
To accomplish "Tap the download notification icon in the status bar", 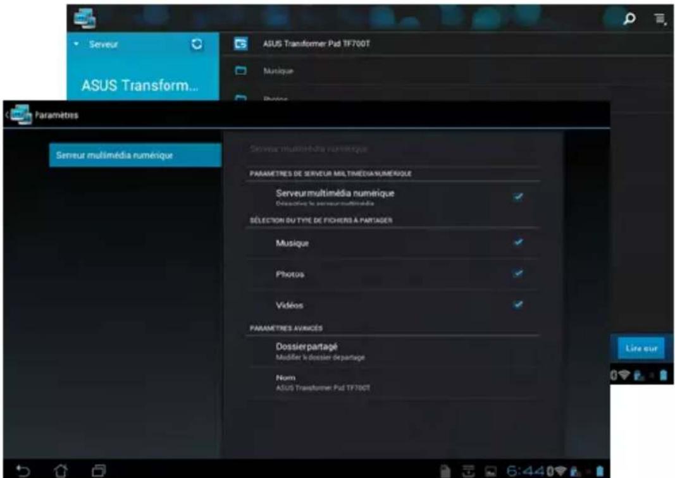I will click(x=468, y=472).
